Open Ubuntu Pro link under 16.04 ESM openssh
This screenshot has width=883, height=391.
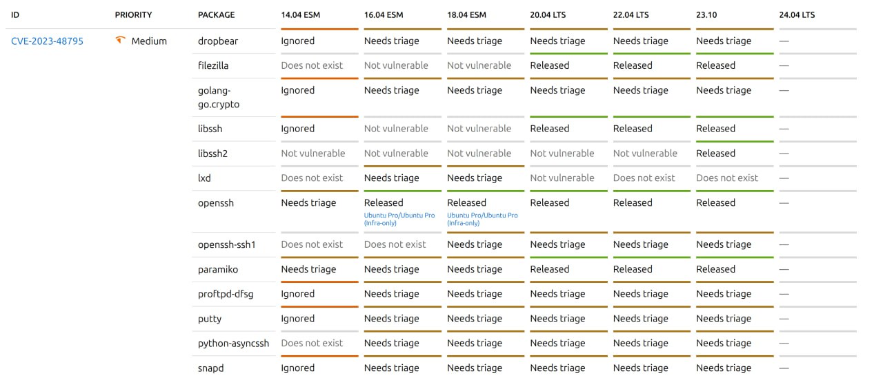(x=399, y=219)
